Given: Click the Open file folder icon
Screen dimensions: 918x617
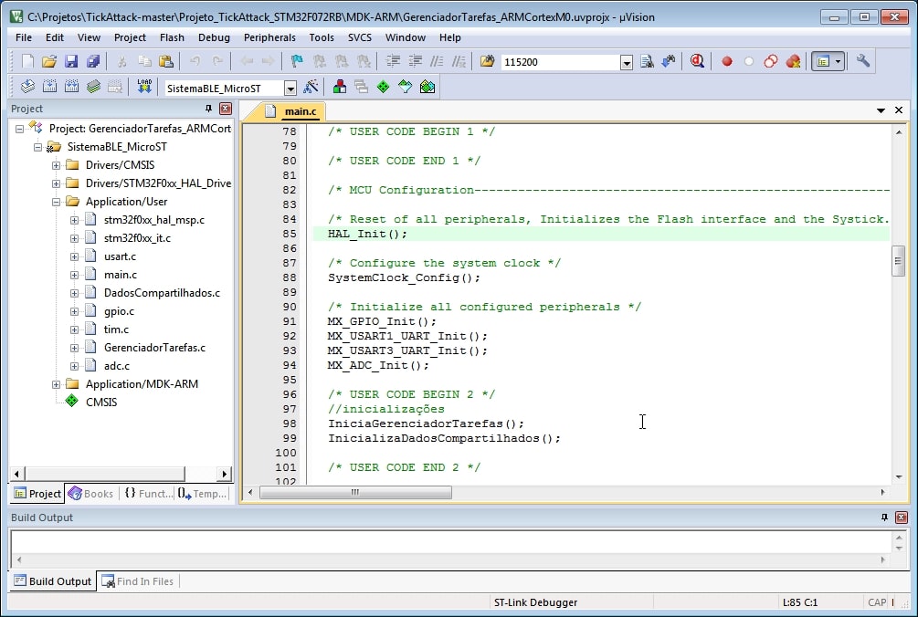Looking at the screenshot, I should [x=49, y=61].
